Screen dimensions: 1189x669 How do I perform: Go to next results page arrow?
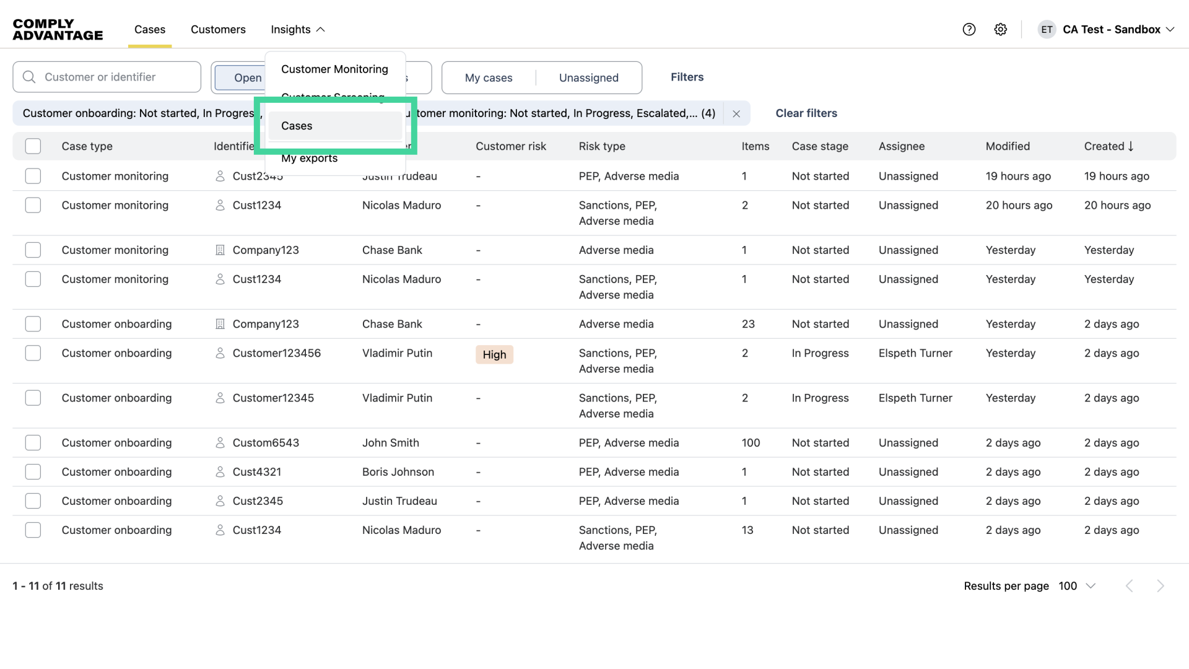click(1160, 586)
